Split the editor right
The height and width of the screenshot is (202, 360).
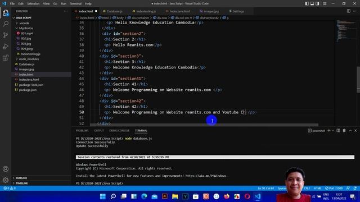click(349, 11)
